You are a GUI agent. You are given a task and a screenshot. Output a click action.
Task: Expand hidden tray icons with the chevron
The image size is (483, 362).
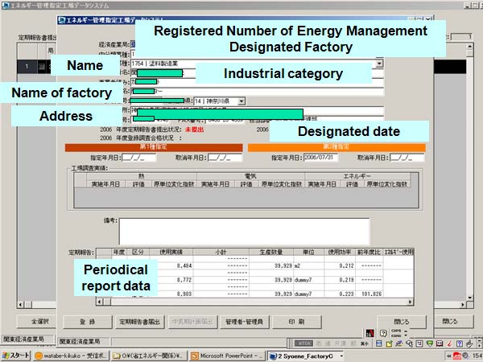(x=449, y=356)
